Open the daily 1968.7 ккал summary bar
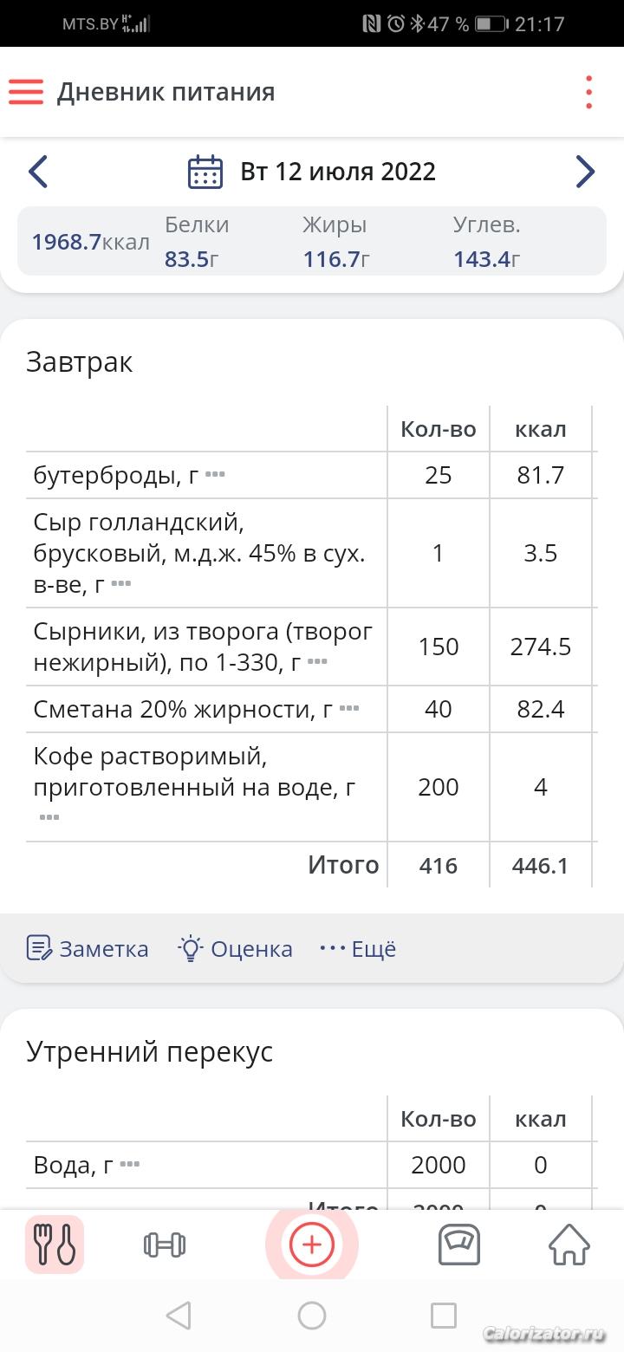Screen dimensions: 624x1352 coord(312,241)
